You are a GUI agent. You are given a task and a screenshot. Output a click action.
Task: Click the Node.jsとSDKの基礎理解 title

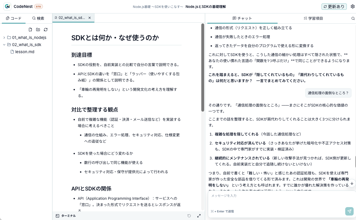click(205, 7)
